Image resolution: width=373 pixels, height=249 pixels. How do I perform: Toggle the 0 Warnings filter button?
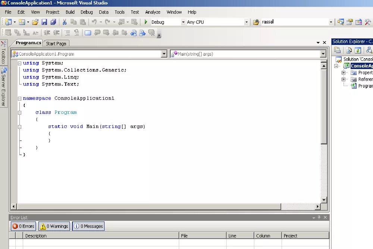pos(54,226)
